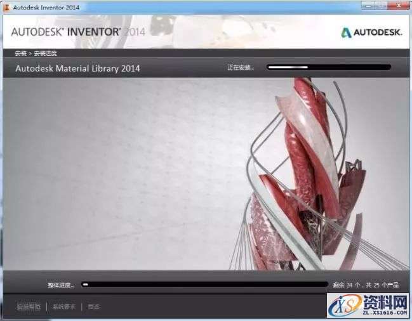Click the 正在安装 status text
Image resolution: width=412 pixels, height=321 pixels.
(x=241, y=67)
